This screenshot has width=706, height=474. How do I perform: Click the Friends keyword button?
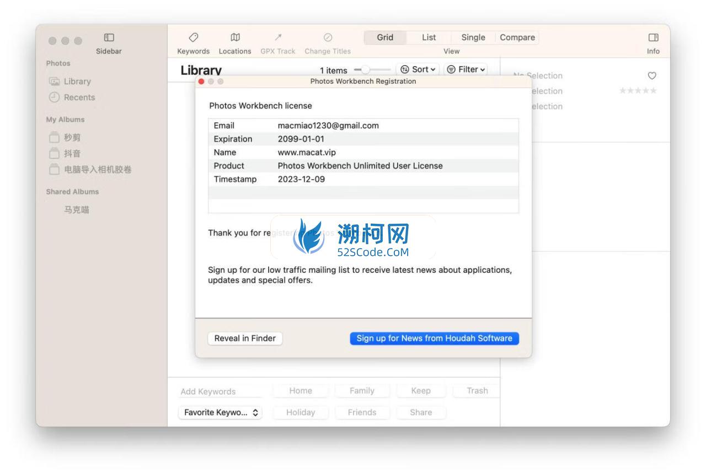362,412
